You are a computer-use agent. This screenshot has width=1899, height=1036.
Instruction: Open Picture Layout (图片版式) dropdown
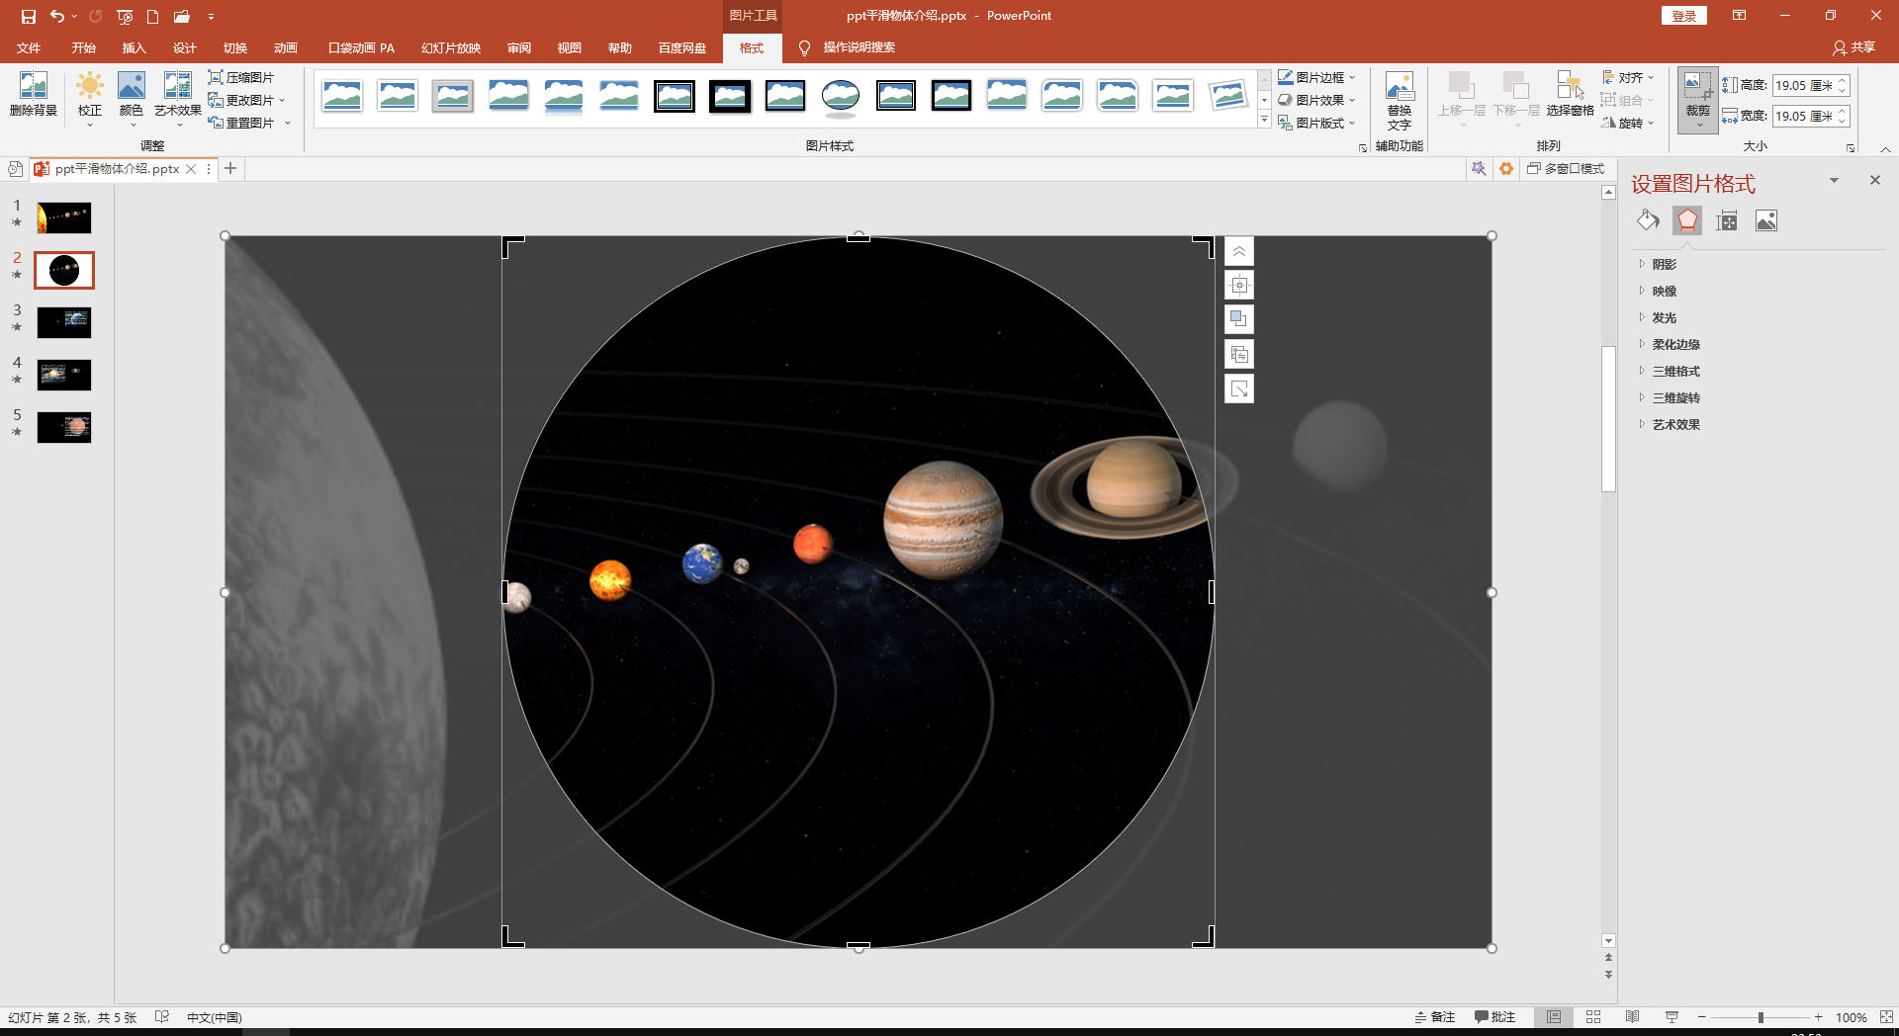click(1316, 123)
